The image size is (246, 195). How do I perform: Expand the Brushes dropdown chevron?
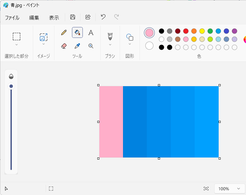pyautogui.click(x=110, y=44)
